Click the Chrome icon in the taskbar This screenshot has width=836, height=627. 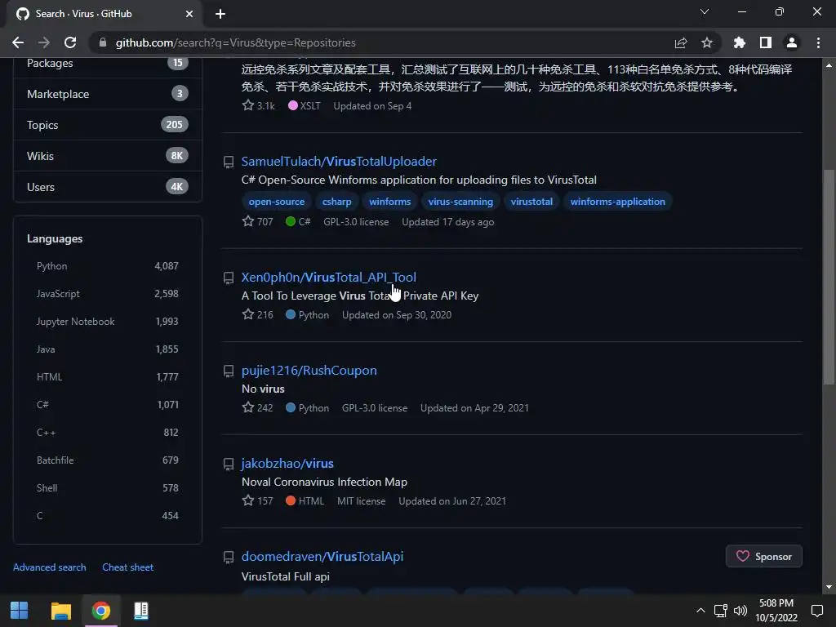(x=100, y=611)
